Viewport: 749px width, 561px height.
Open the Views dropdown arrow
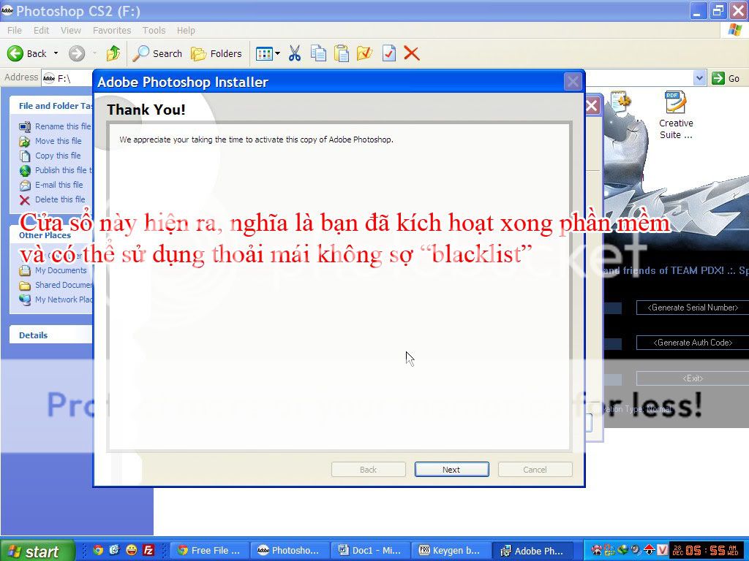[277, 53]
